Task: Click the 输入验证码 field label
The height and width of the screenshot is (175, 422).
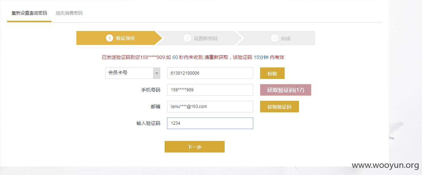Action: point(148,123)
